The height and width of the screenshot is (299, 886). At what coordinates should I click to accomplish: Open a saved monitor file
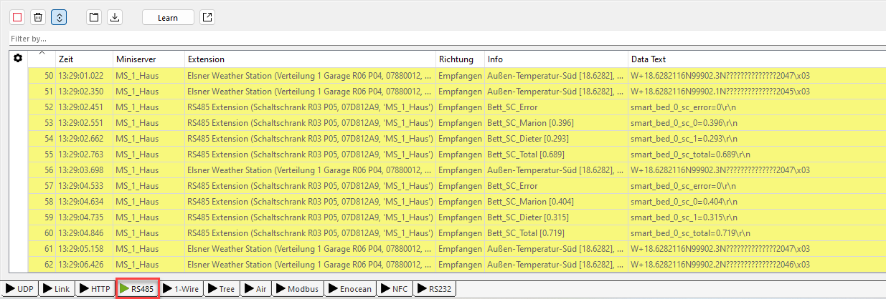point(93,17)
